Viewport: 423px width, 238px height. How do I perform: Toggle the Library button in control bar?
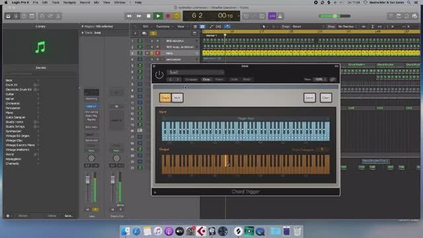[x=9, y=16]
